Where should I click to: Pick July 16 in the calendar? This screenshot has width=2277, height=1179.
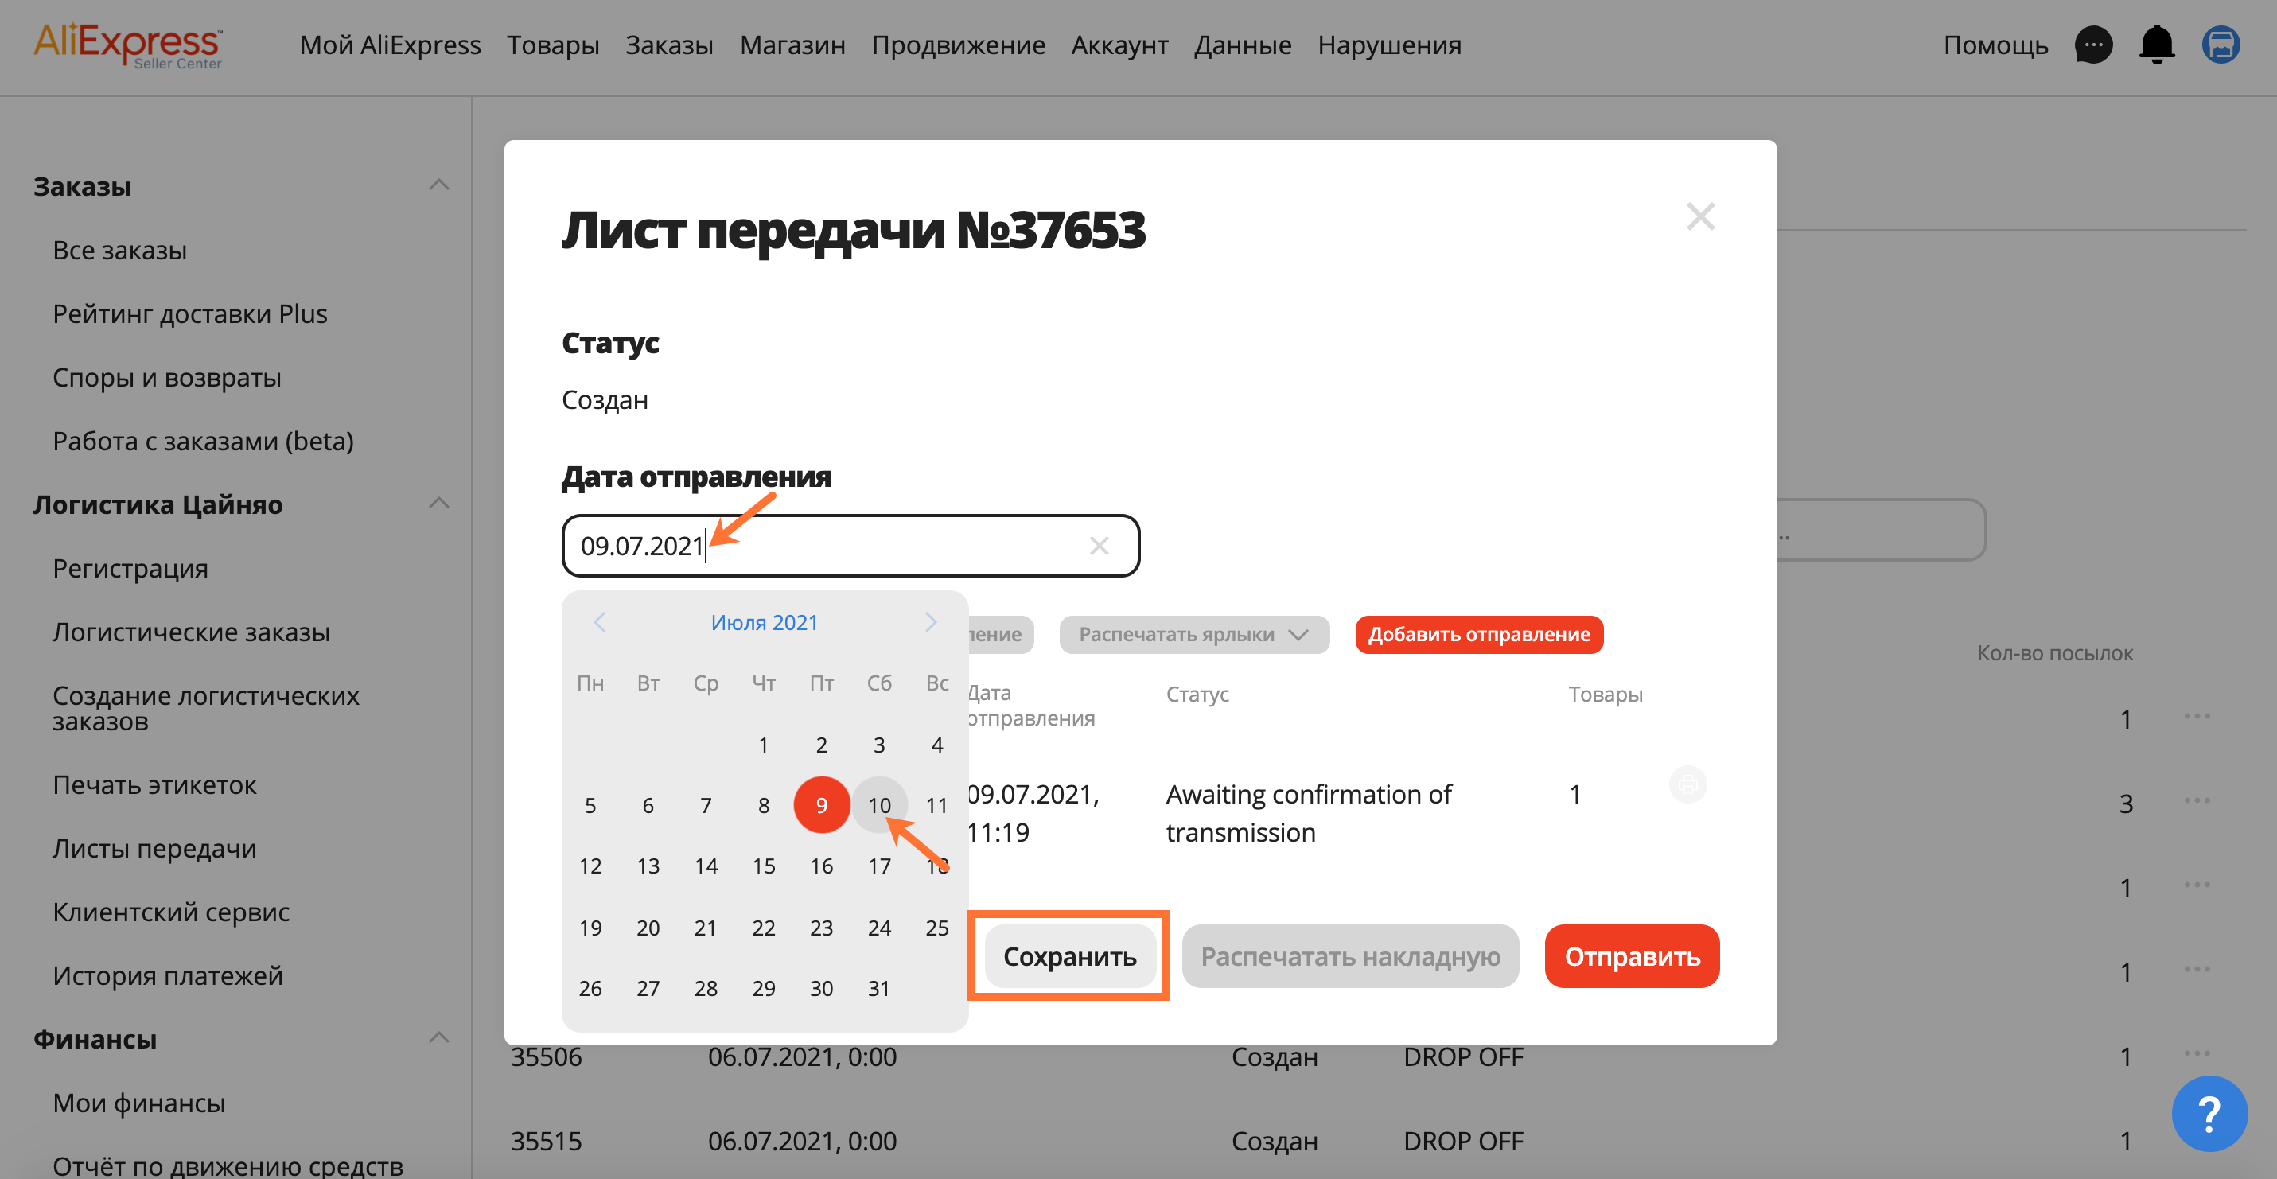coord(822,866)
